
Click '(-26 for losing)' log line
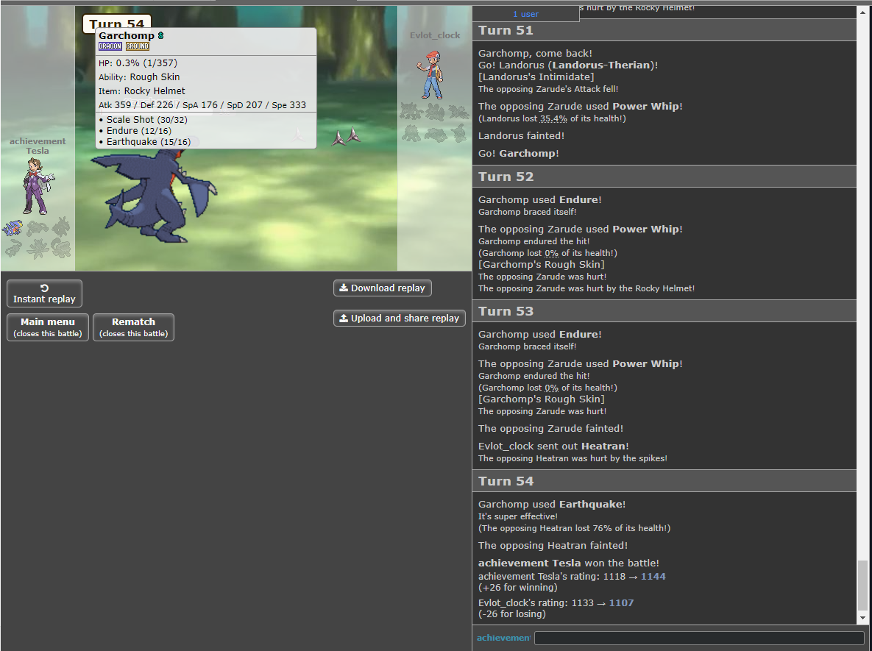[x=511, y=613]
